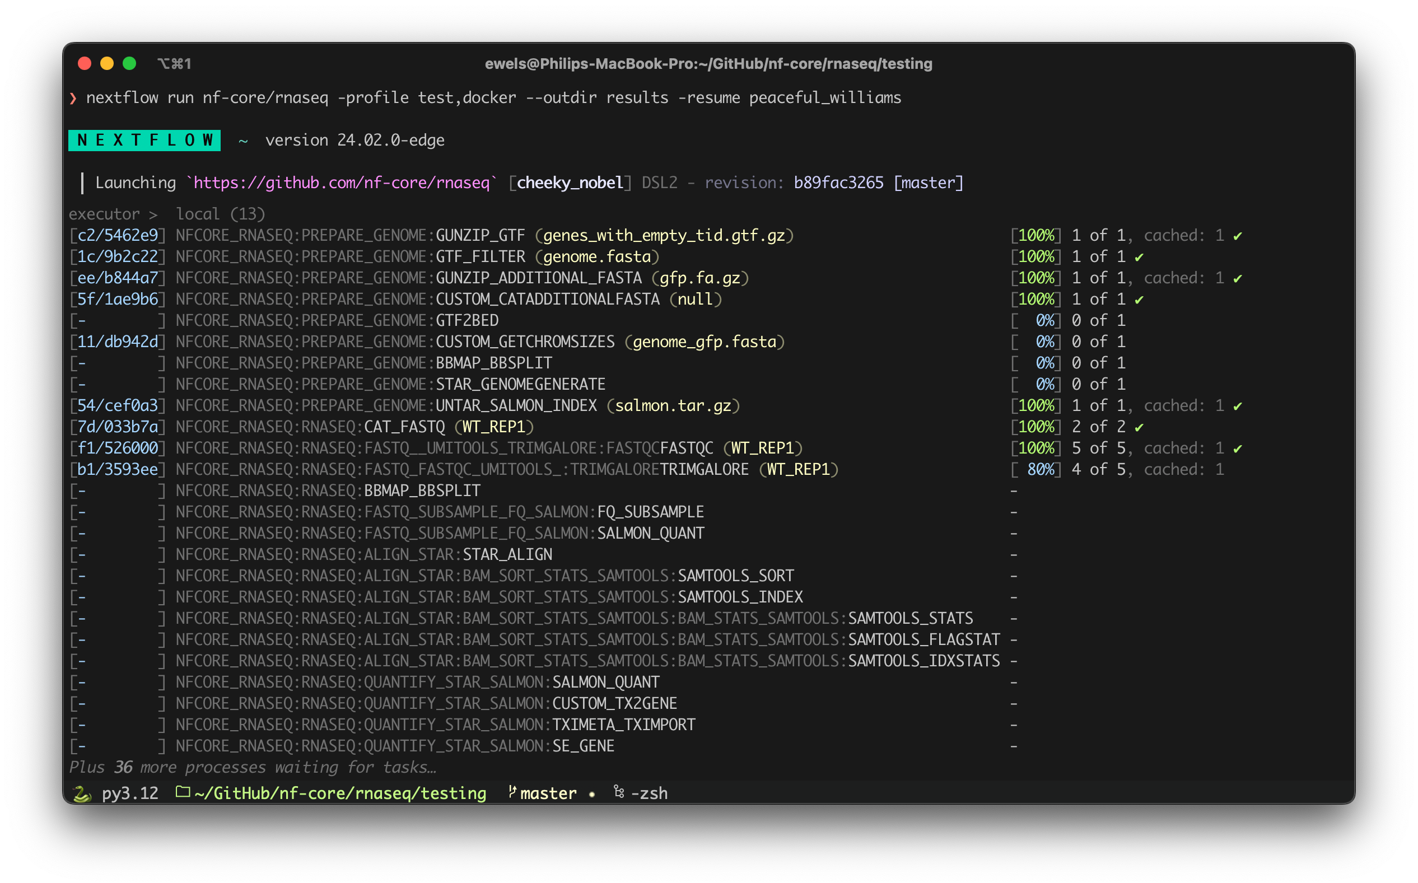Click the cached checkmark on GUNZIP_GTF line
This screenshot has width=1418, height=883.
click(x=1237, y=235)
